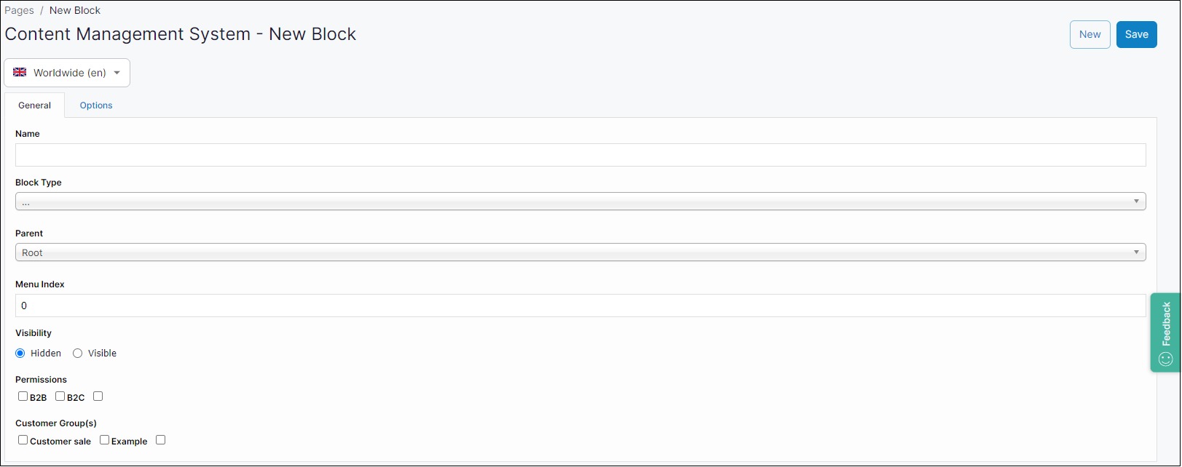Image resolution: width=1182 pixels, height=467 pixels.
Task: Check the Customer sale group
Action: click(x=23, y=440)
